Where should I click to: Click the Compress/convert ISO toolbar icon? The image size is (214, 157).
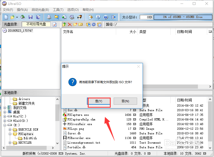click(x=56, y=17)
